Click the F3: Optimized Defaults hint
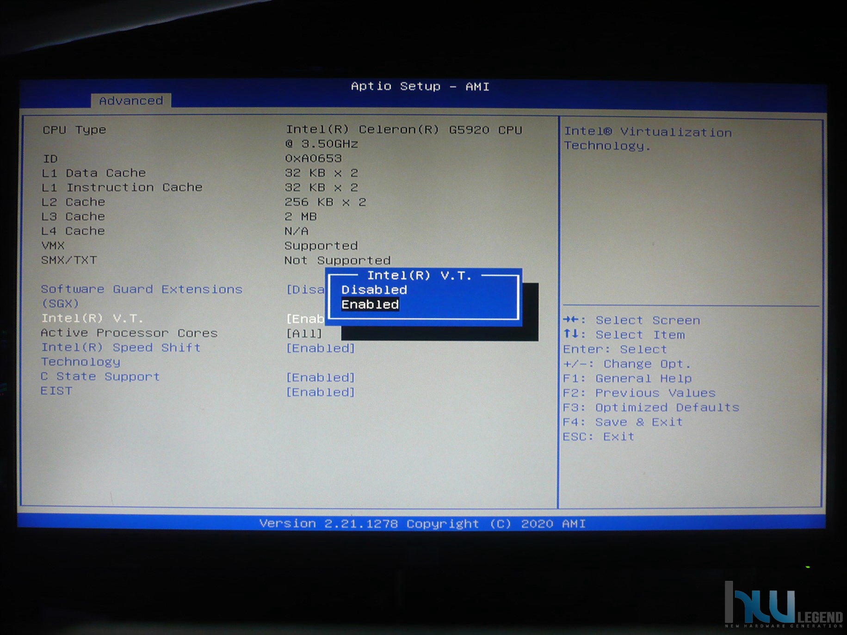This screenshot has width=847, height=635. [651, 407]
